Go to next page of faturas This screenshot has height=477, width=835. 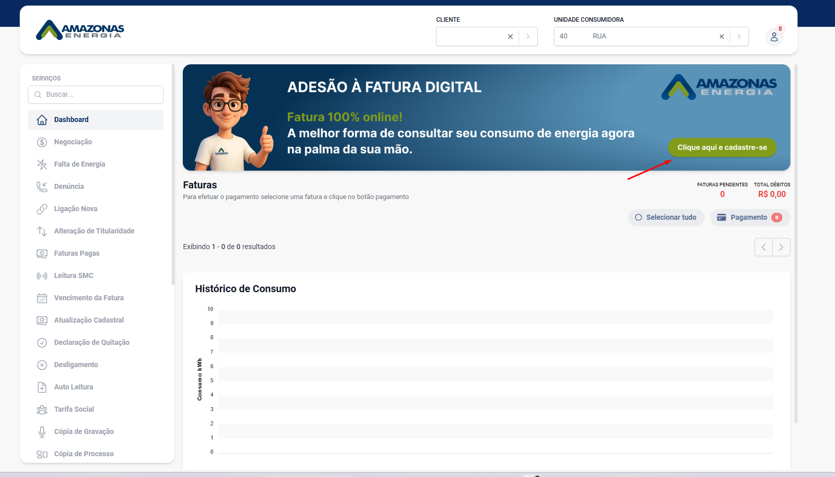pos(781,247)
